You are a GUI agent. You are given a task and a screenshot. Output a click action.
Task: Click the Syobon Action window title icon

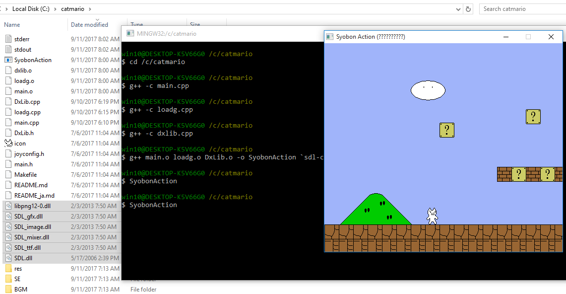[329, 36]
